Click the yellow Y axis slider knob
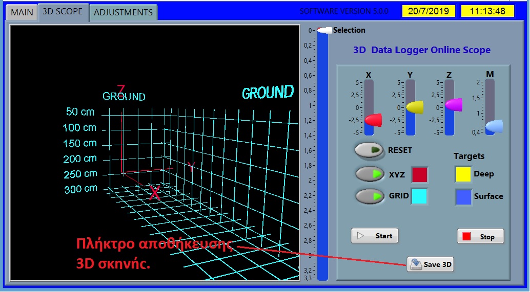The width and height of the screenshot is (530, 292). coord(415,107)
